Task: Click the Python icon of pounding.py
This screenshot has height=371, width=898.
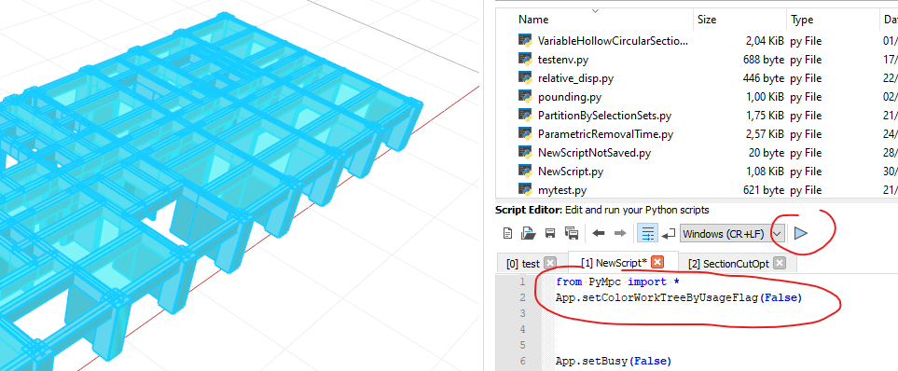Action: click(525, 96)
